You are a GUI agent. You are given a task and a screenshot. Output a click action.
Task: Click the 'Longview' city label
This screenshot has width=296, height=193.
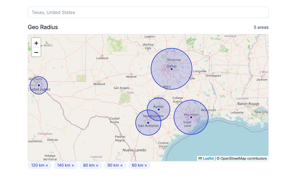pyautogui.click(x=200, y=71)
